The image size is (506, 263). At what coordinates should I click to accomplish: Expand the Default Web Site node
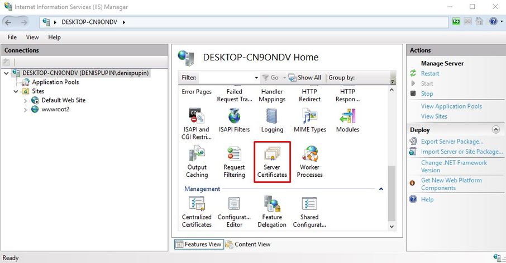point(26,101)
